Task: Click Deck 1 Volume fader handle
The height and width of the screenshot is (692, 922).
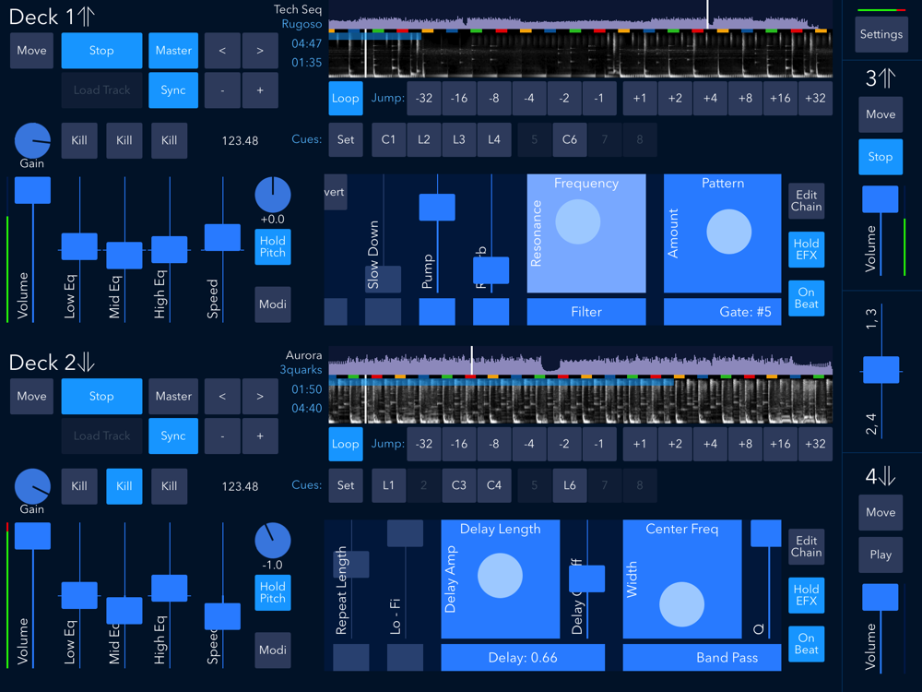Action: coord(32,191)
